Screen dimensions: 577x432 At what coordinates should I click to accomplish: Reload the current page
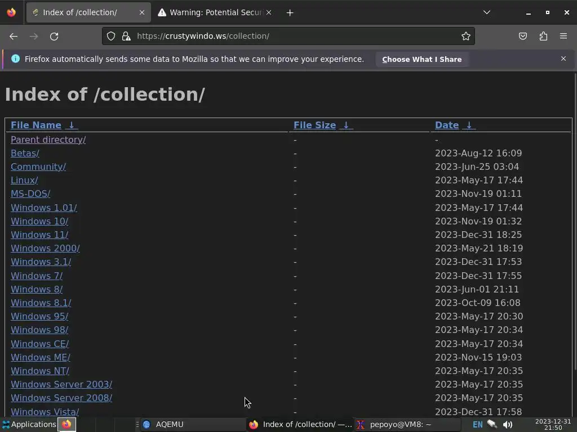coord(54,37)
